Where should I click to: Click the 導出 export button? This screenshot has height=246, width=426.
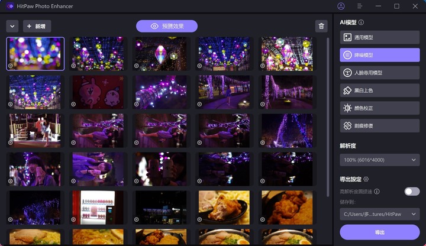click(379, 232)
